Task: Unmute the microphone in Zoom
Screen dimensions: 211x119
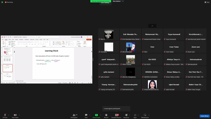Action: click(x=5, y=116)
